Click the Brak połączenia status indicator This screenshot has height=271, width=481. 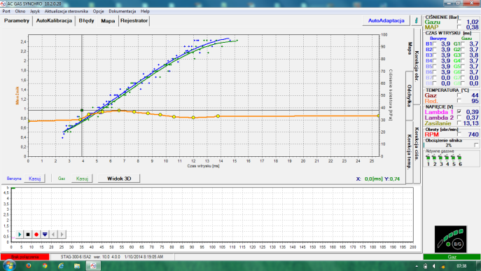point(25,256)
